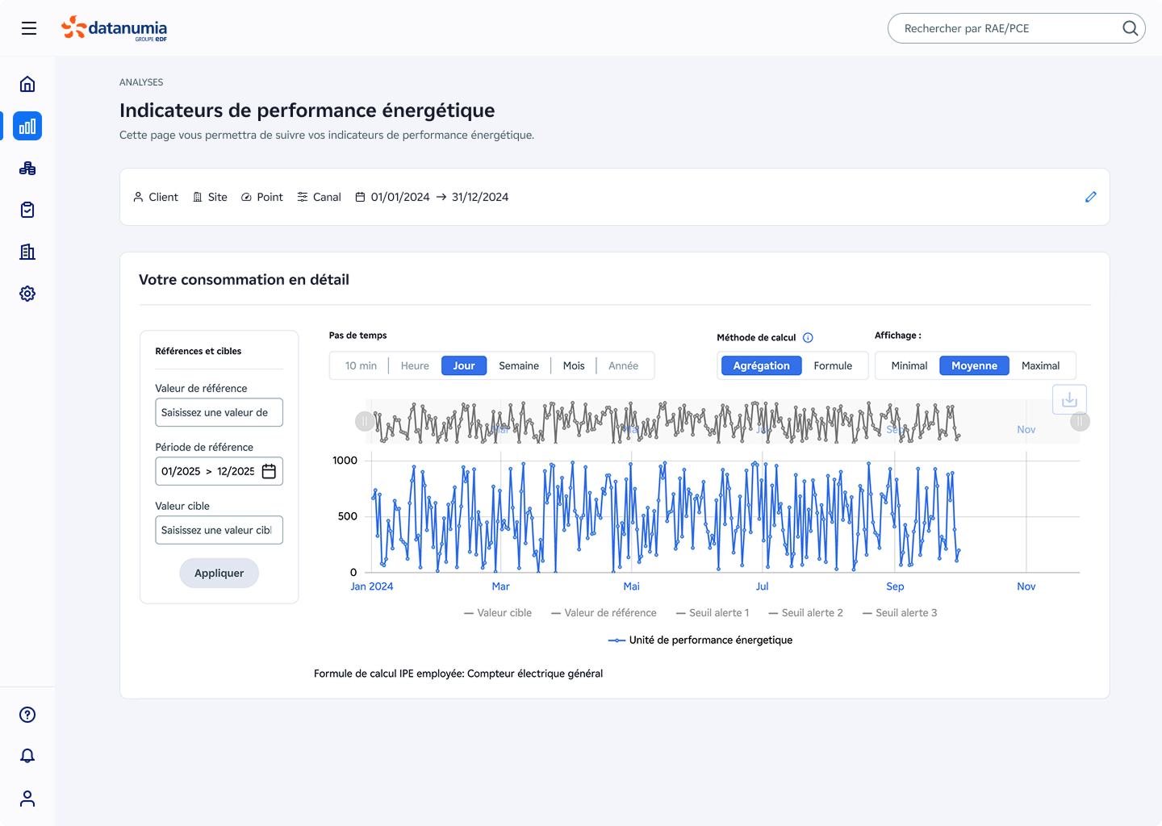Click the Appliquer button

coord(219,573)
